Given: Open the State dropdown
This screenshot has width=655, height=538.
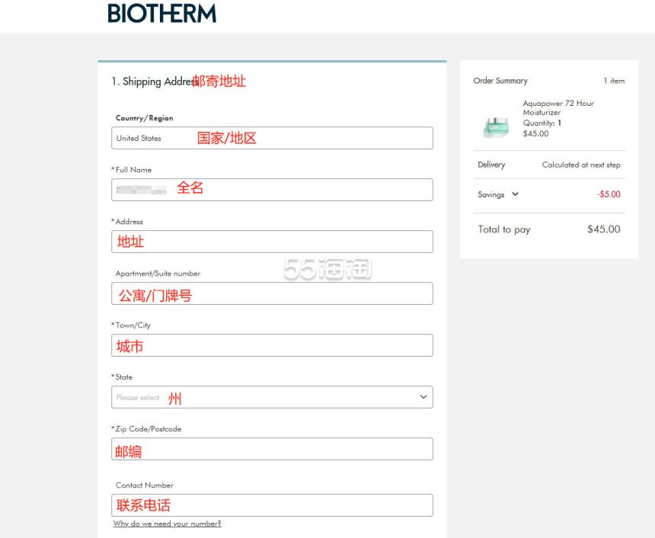Looking at the screenshot, I should click(272, 397).
